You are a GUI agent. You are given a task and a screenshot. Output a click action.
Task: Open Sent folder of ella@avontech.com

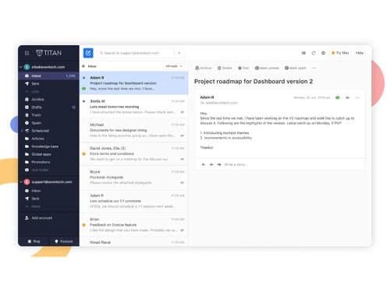(x=48, y=83)
